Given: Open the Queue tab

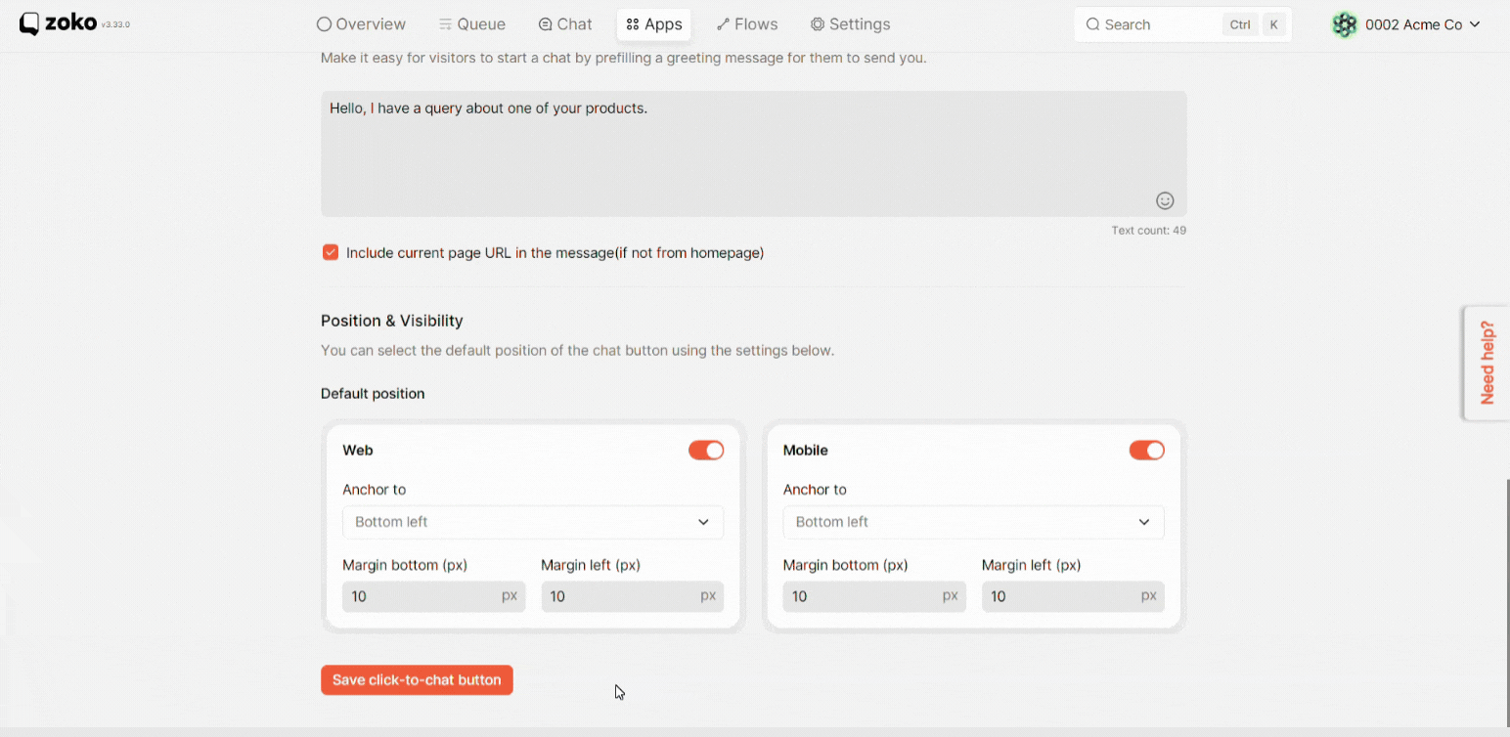Looking at the screenshot, I should pyautogui.click(x=471, y=24).
